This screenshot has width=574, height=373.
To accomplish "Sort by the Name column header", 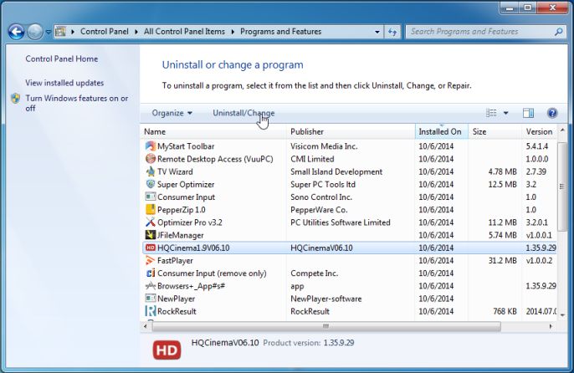I will click(x=214, y=132).
